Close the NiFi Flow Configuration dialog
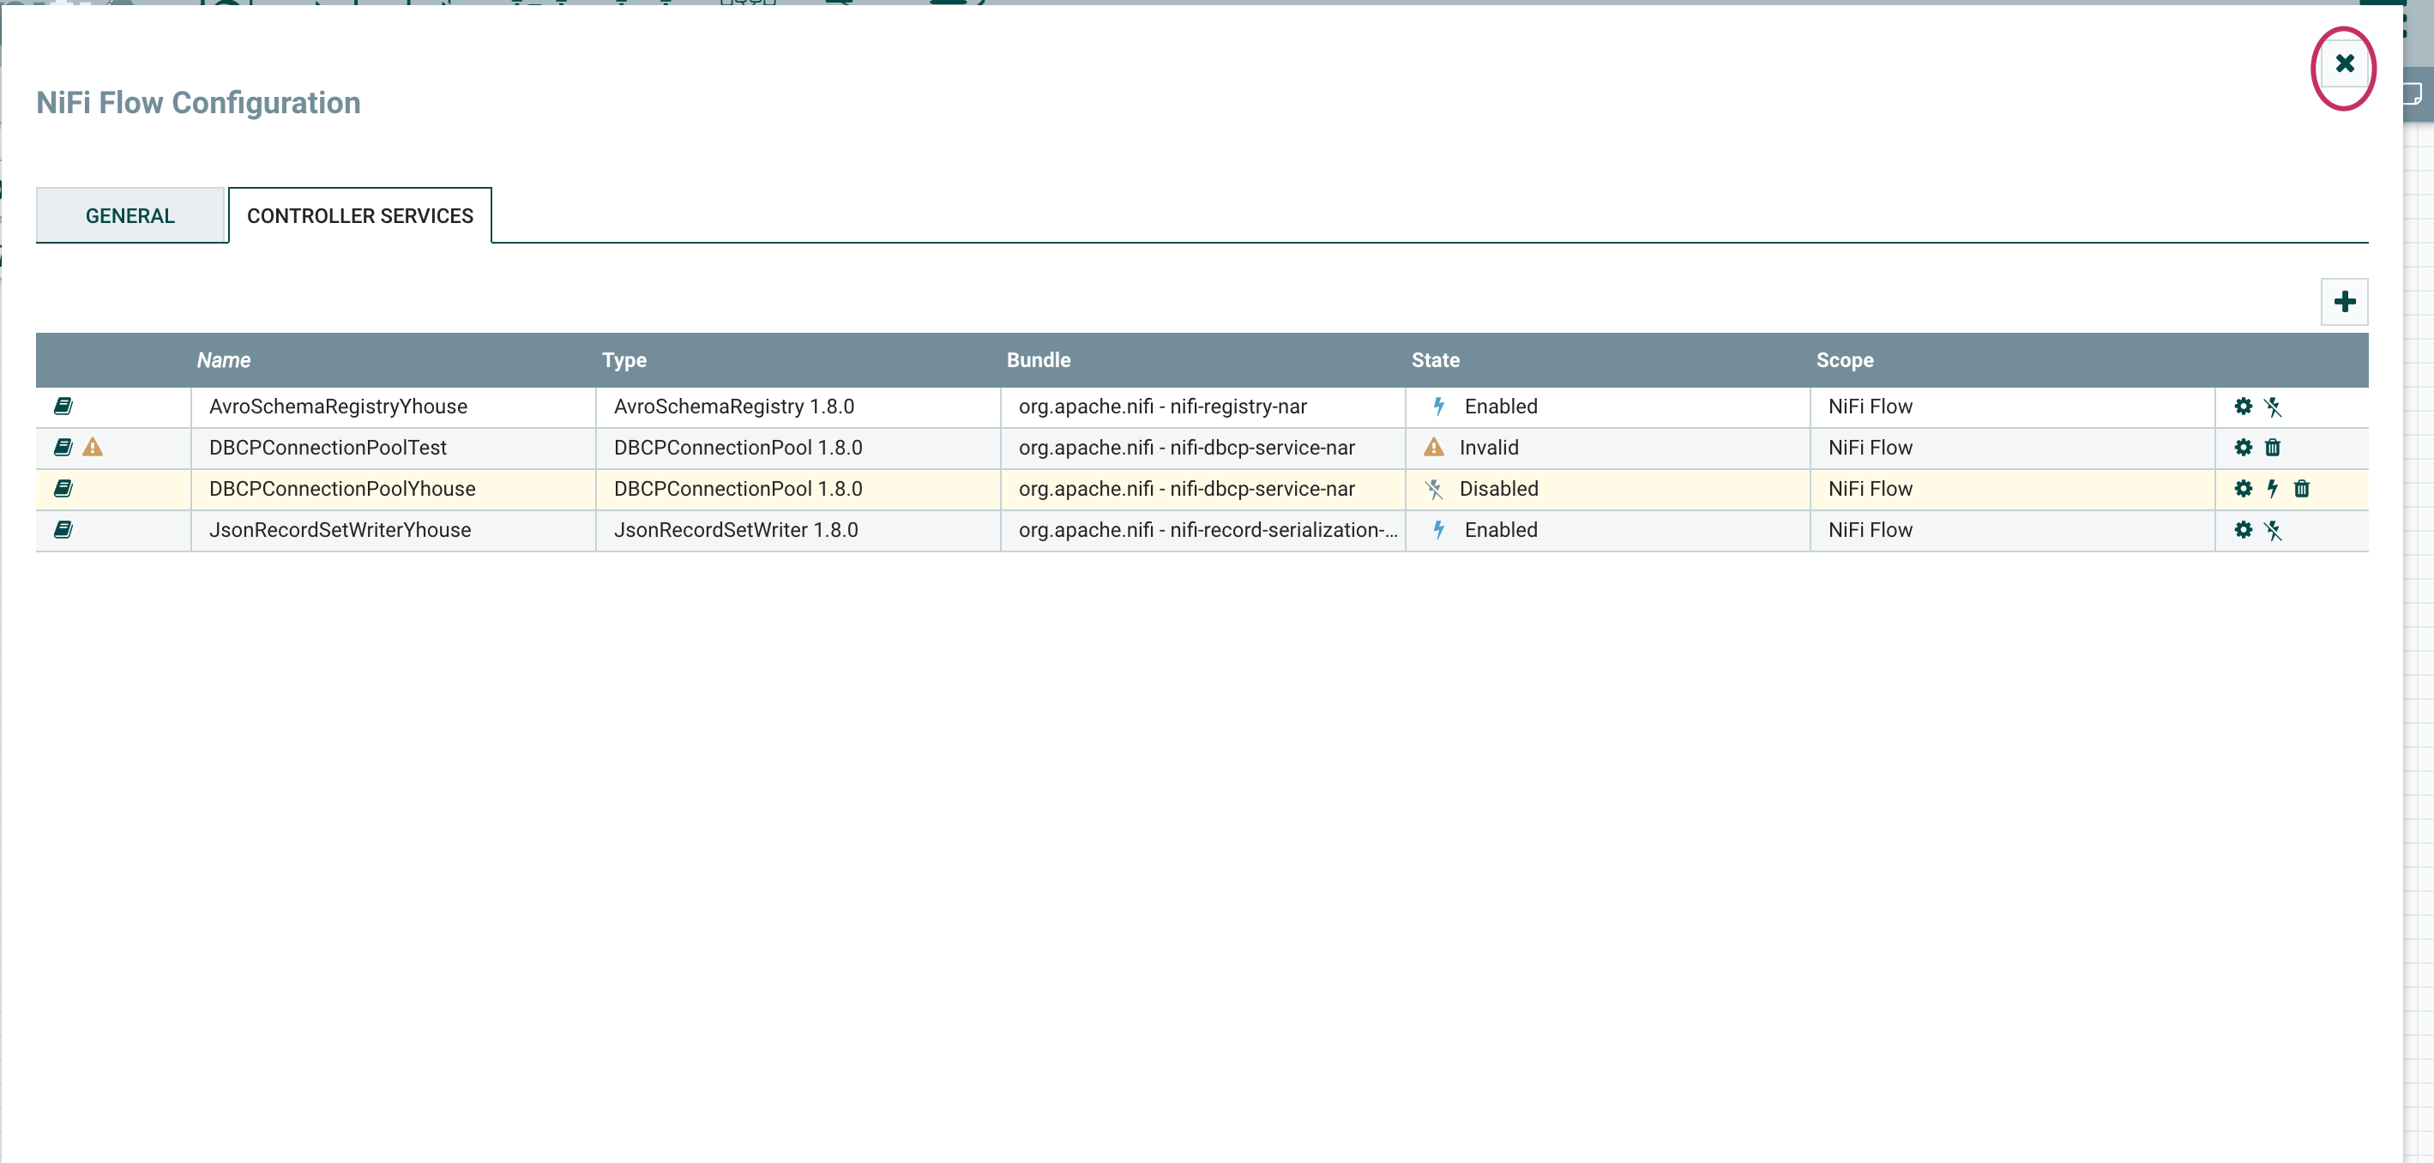 2343,64
